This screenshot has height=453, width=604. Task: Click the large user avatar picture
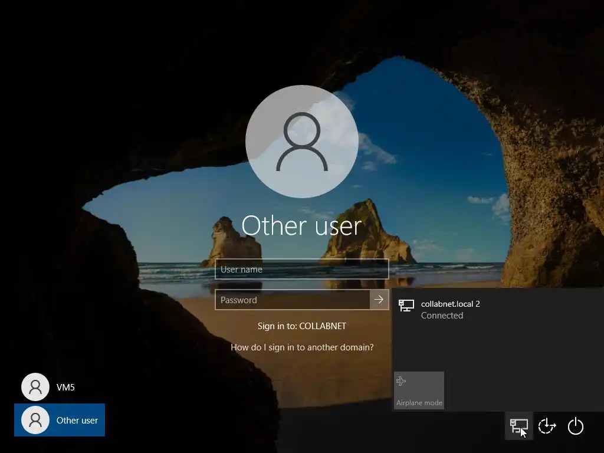click(x=302, y=142)
